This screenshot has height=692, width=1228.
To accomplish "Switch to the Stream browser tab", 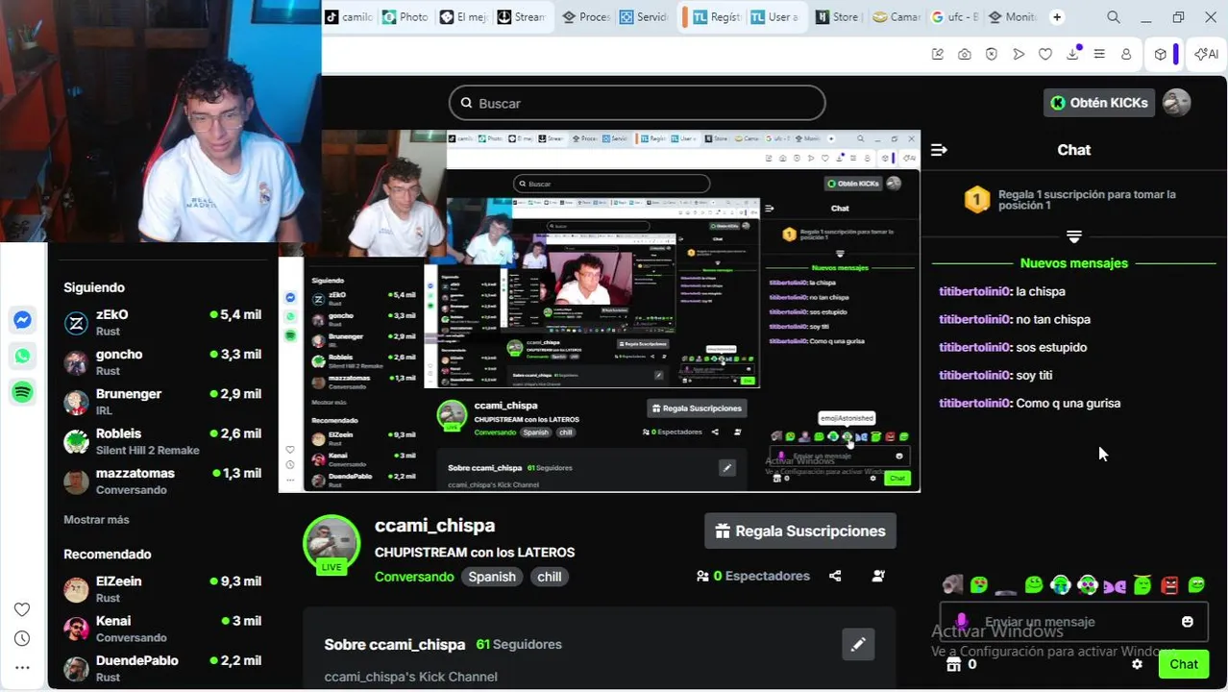I will 521,17.
